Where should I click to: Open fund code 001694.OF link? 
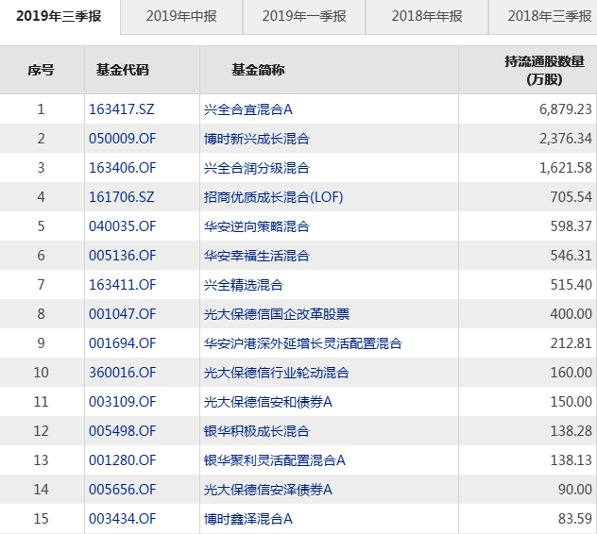pyautogui.click(x=122, y=343)
